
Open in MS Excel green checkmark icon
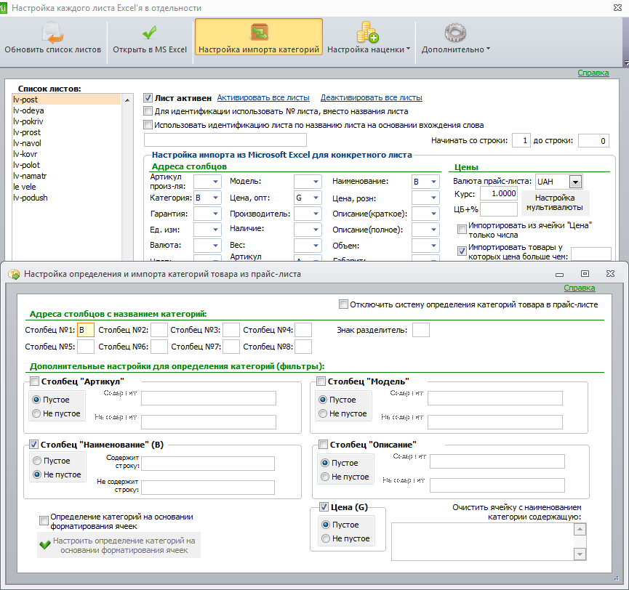[150, 33]
